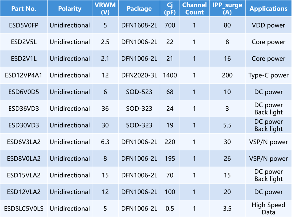The height and width of the screenshot is (217, 292).
Task: Click the Type-C power application cell
Action: (x=268, y=75)
